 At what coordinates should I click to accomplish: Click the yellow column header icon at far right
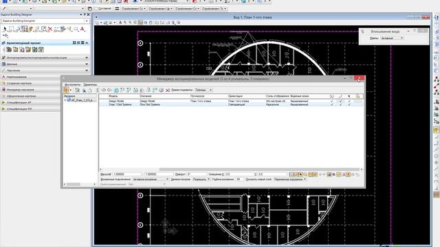coord(357,96)
